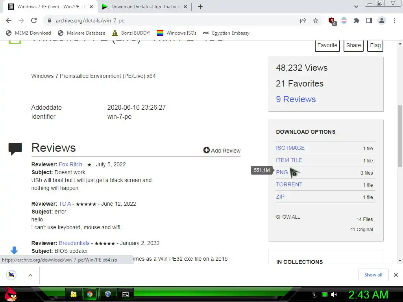Click the scrollbar up arrow
The width and height of the screenshot is (403, 302).
[400, 44]
